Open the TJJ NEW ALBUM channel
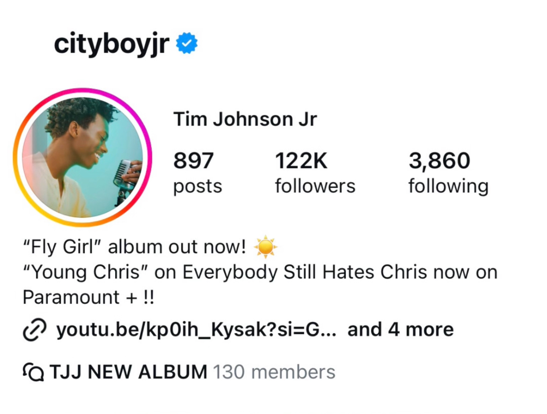547x414 pixels. tap(128, 372)
